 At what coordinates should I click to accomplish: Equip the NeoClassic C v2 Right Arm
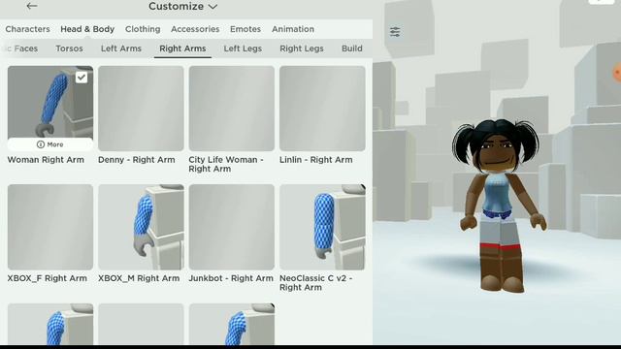[322, 227]
